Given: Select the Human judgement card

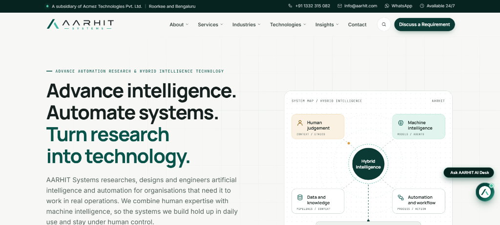Looking at the screenshot, I should [318, 127].
